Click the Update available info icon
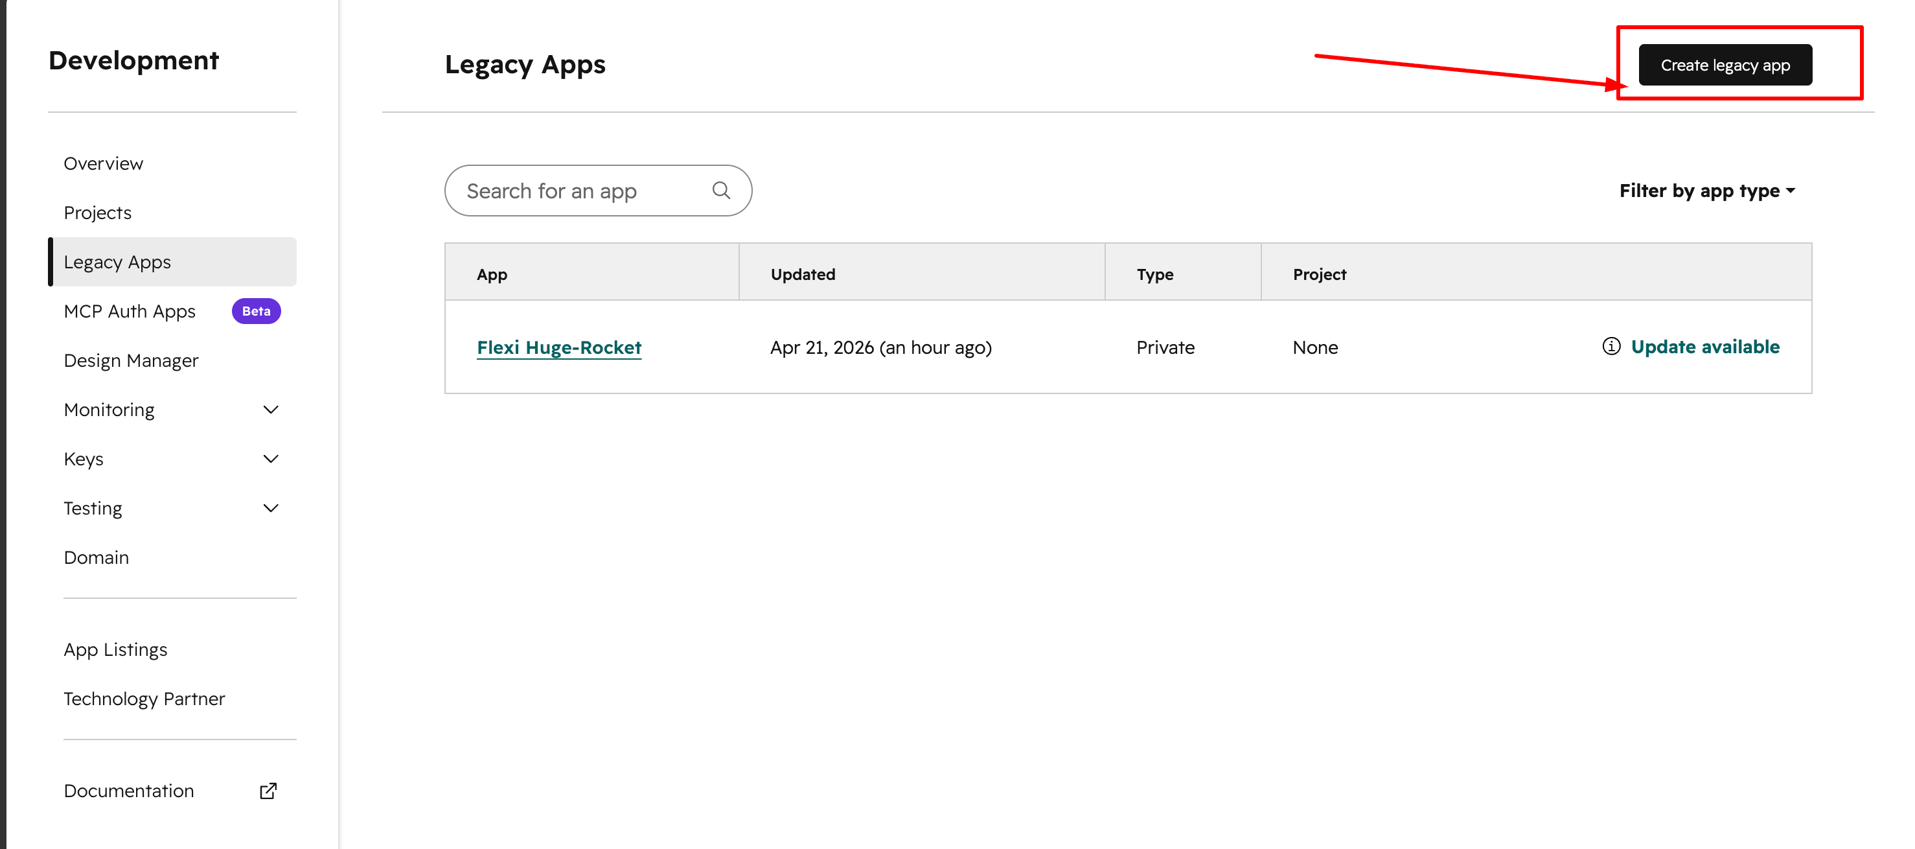The height and width of the screenshot is (849, 1915). click(1611, 347)
